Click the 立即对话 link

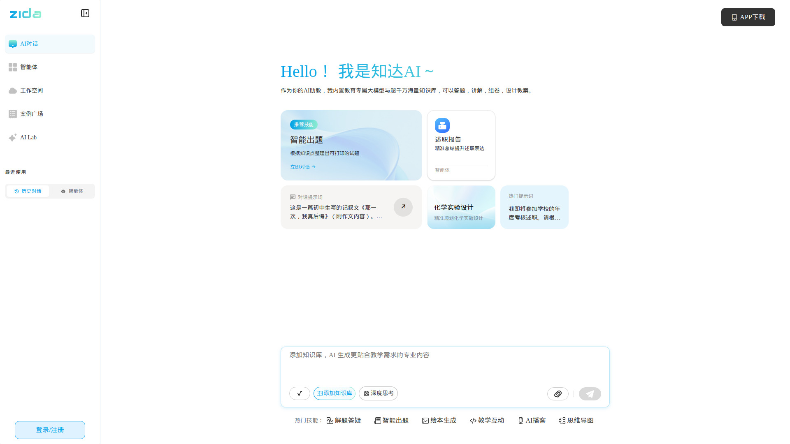point(303,167)
